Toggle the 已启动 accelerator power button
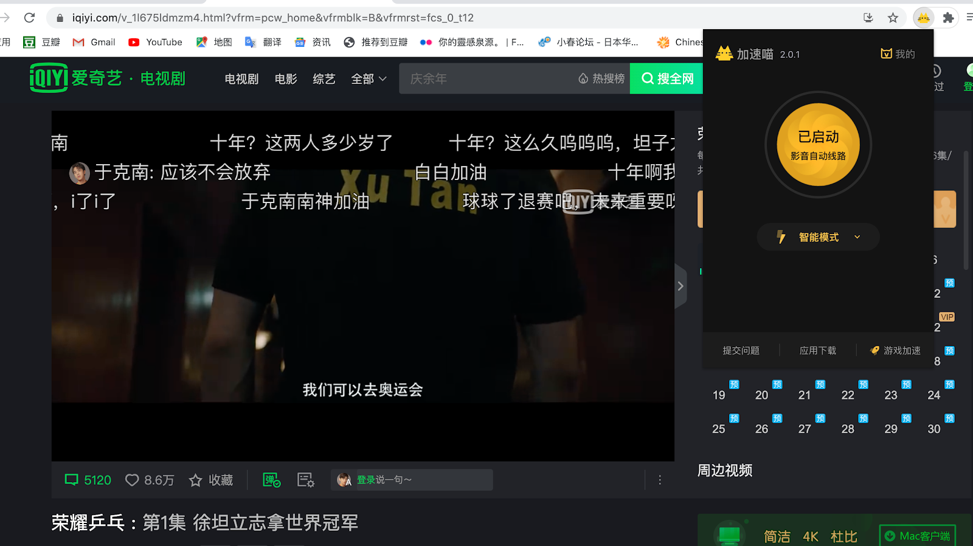This screenshot has height=546, width=973. point(818,145)
